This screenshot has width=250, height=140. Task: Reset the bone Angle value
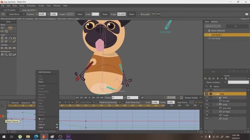(132, 14)
